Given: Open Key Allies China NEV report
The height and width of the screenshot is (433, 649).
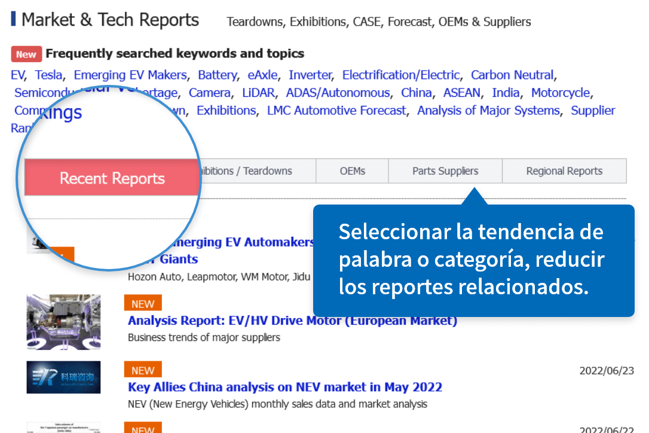Looking at the screenshot, I should click(x=285, y=387).
